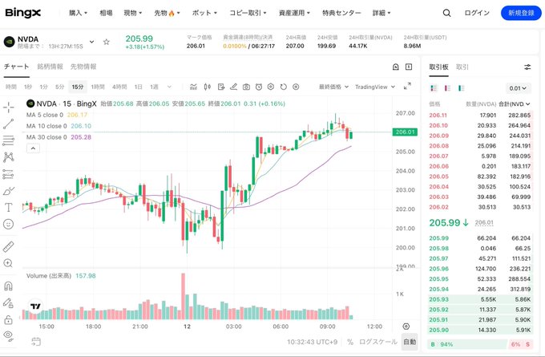The width and height of the screenshot is (545, 357).
Task: Click the 10:32:43 UTC+9 timezone selector
Action: pyautogui.click(x=312, y=342)
